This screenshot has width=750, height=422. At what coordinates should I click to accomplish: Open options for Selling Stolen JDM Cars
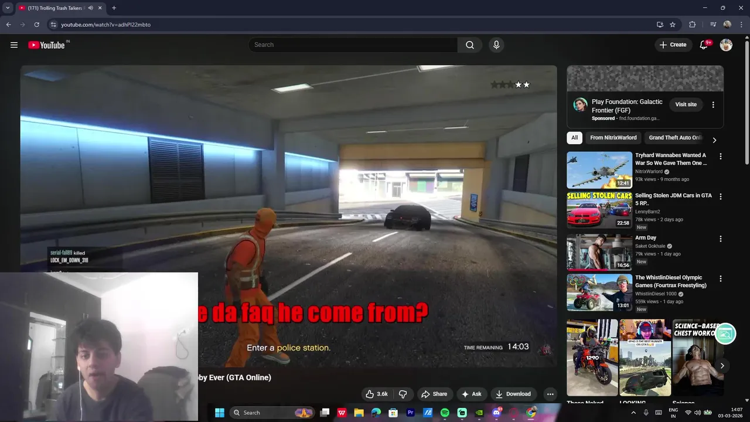coord(721,197)
